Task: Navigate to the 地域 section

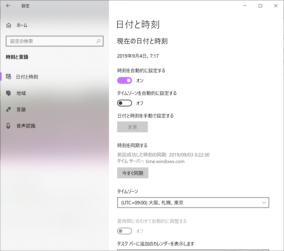Action: point(21,93)
